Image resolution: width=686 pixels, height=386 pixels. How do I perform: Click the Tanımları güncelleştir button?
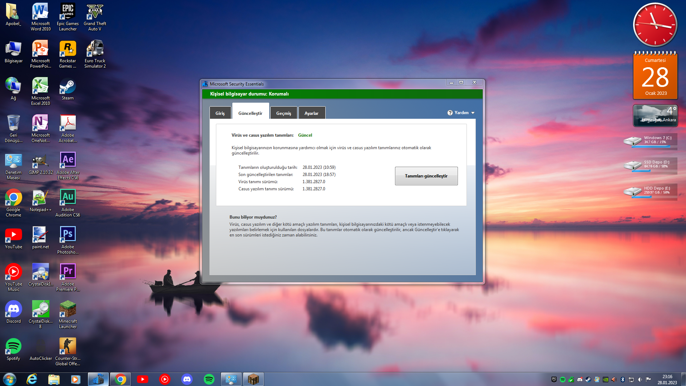pos(426,176)
